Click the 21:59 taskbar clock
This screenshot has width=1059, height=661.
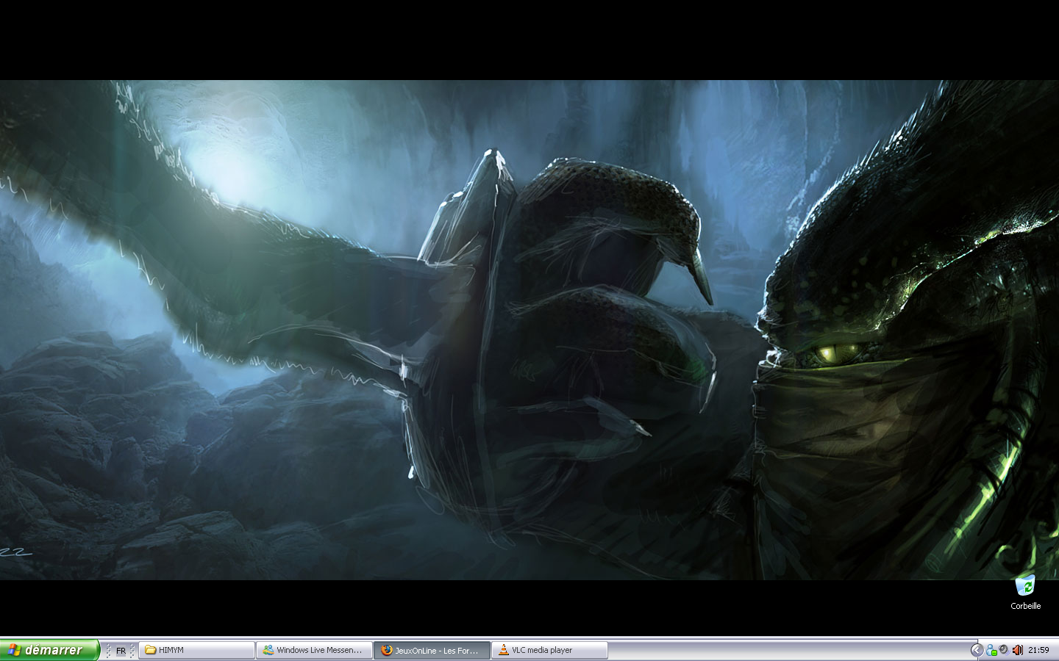coord(1038,650)
